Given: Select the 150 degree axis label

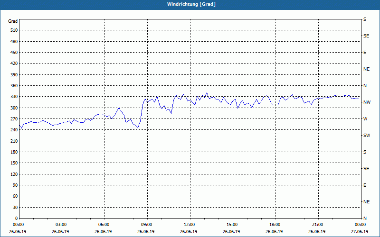Looking at the screenshot, I should pyautogui.click(x=14, y=163).
